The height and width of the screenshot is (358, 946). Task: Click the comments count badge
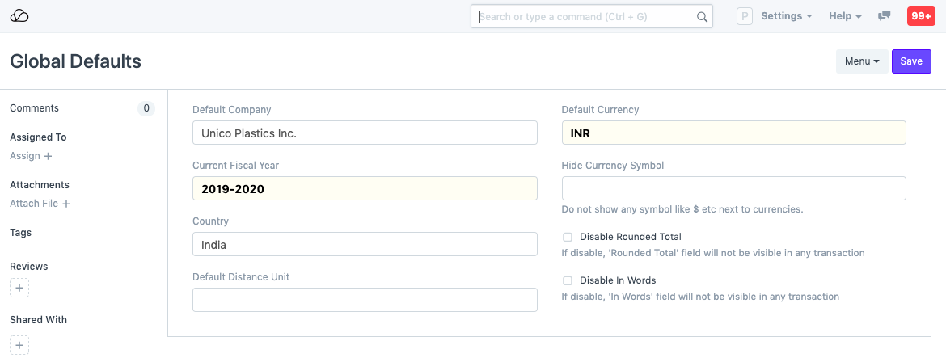click(x=146, y=108)
